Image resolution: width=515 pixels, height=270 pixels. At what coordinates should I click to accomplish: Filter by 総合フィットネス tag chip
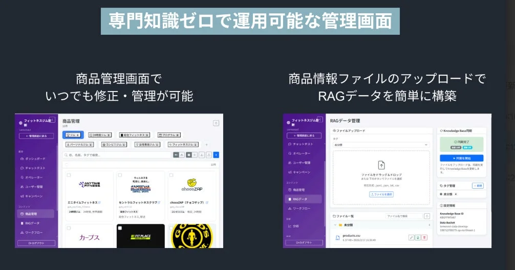click(x=135, y=135)
